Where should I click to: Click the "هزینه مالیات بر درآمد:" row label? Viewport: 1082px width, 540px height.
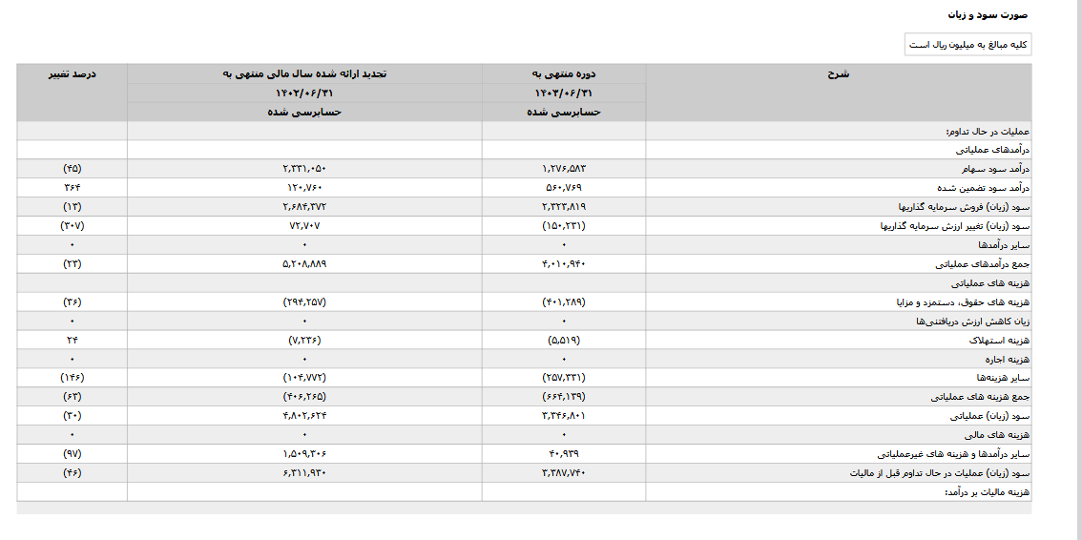coord(985,492)
